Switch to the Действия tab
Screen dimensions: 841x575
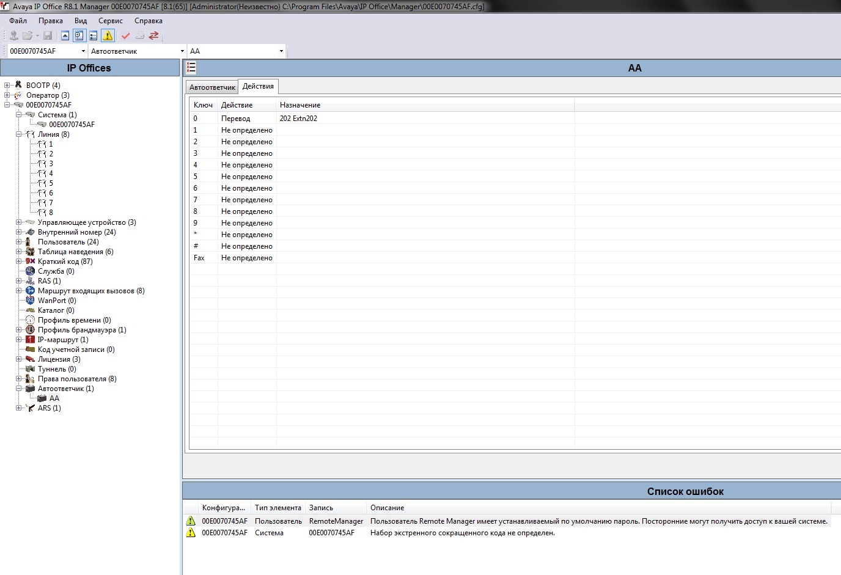(x=258, y=86)
